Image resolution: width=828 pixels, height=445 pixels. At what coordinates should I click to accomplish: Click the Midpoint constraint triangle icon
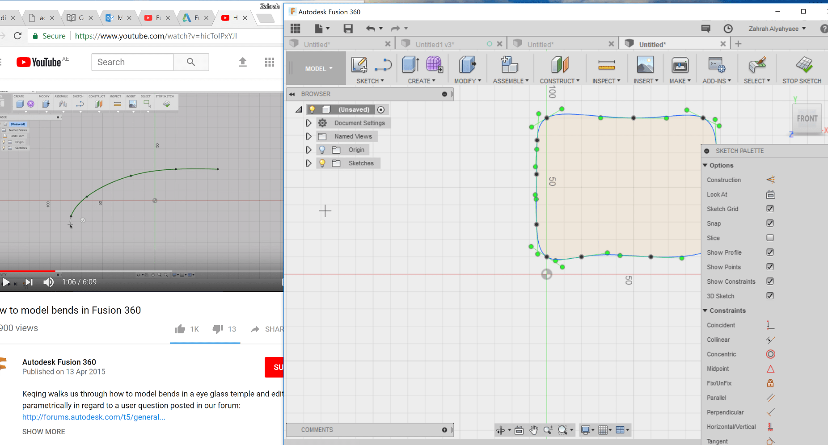[770, 369]
